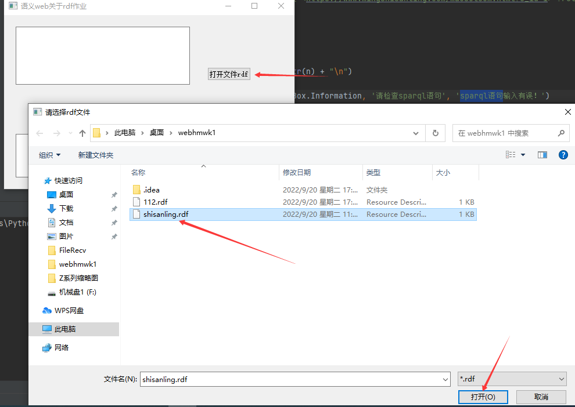Click the pin icon beside 下载
The image size is (575, 407).
coord(114,209)
